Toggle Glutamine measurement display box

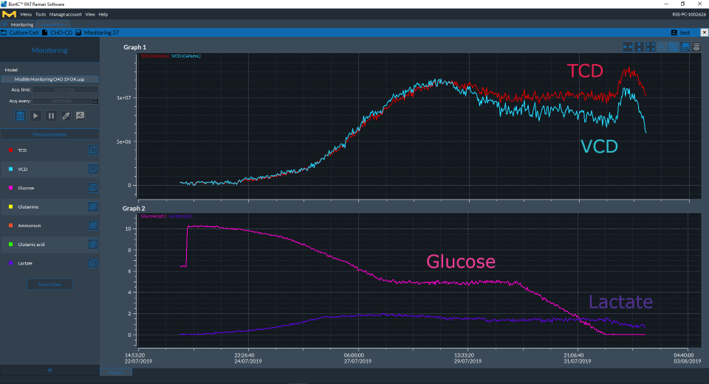pos(93,206)
